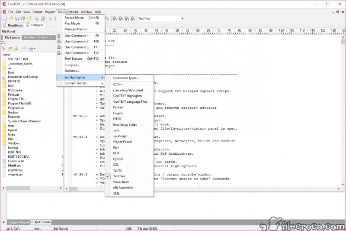Run User Command 2 from toolbar icon

(121, 19)
